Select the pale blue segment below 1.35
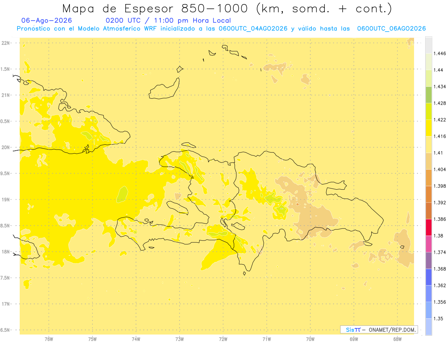Viewport: 446px width, 344px height. point(429,327)
